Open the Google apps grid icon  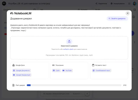(129, 4)
